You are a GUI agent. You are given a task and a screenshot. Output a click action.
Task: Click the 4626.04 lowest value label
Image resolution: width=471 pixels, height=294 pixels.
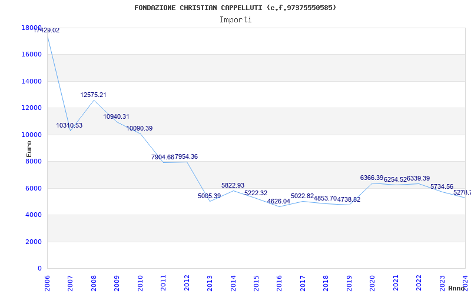pyautogui.click(x=278, y=201)
